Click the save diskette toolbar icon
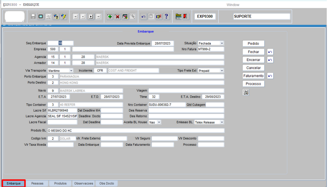328x187 pixels. point(33,17)
